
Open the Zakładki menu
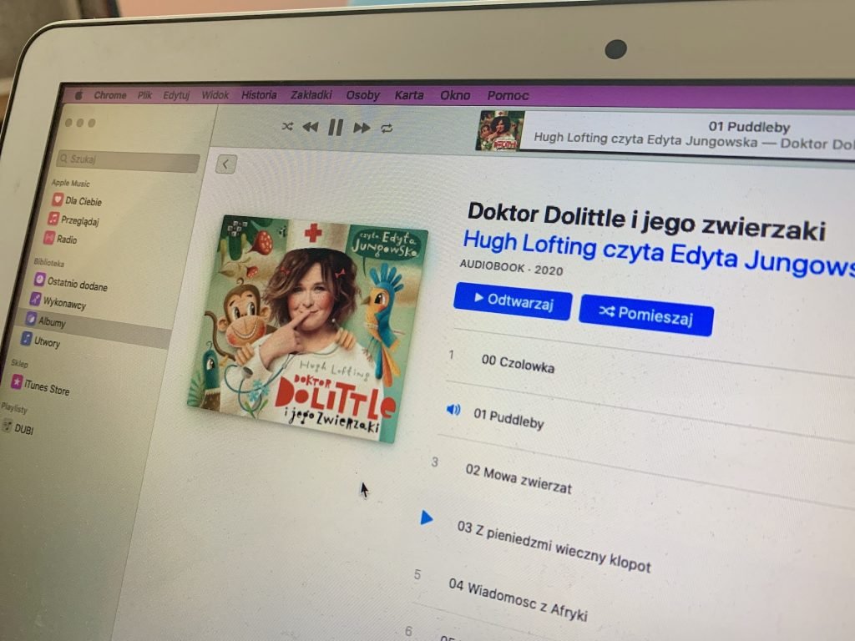click(x=311, y=95)
